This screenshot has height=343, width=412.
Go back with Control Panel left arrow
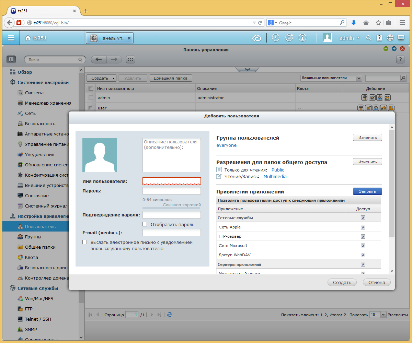[99, 59]
